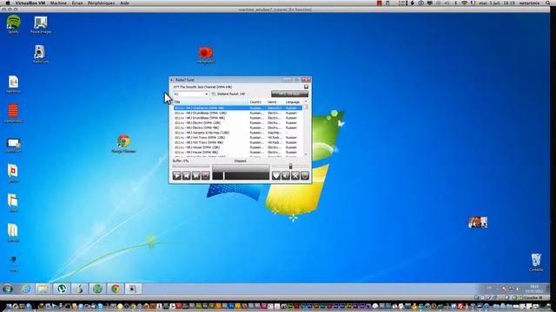Open the VirtualBox VM application menu
Image resolution: width=556 pixels, height=312 pixels.
point(30,3)
